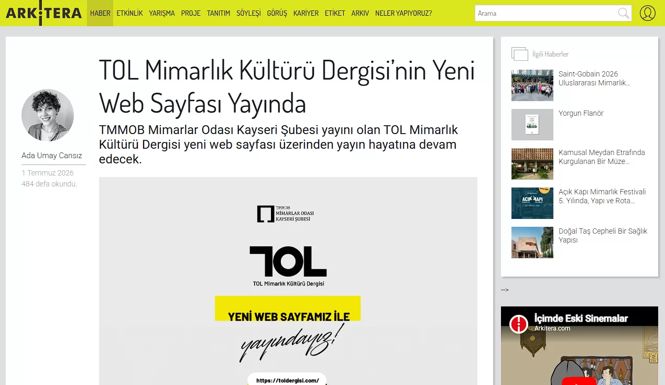Click Saint-Gobain group photo thumbnail

(x=532, y=85)
